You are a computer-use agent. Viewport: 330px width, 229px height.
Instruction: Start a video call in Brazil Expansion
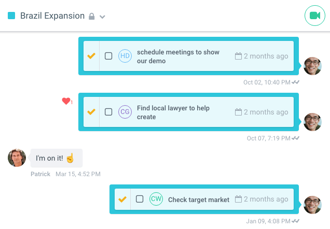[314, 16]
